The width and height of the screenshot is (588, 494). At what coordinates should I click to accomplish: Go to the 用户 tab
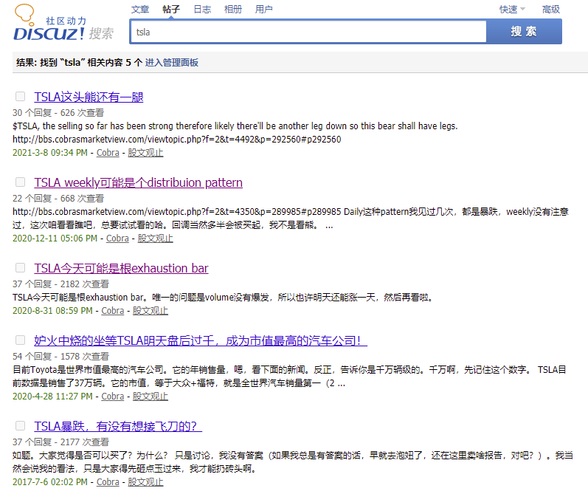[263, 10]
